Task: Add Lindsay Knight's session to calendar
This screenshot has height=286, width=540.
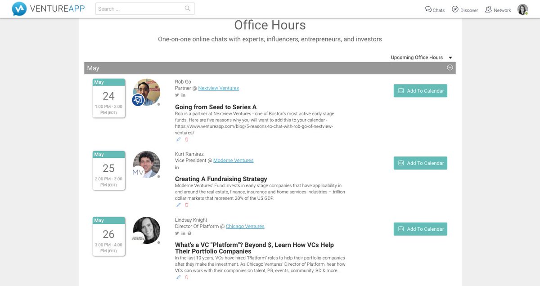Action: tap(420, 229)
